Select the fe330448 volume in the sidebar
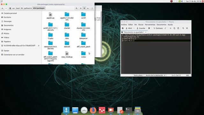204x115 pixels. tap(19, 46)
